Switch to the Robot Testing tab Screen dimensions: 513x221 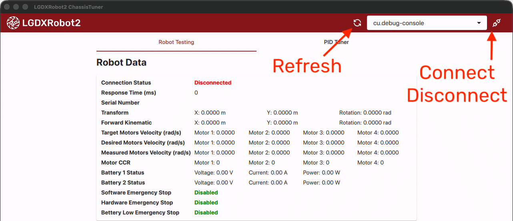point(176,42)
